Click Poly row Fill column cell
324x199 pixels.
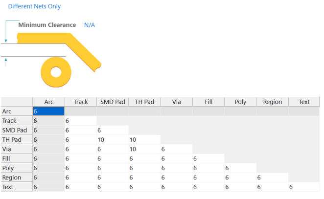(x=208, y=168)
